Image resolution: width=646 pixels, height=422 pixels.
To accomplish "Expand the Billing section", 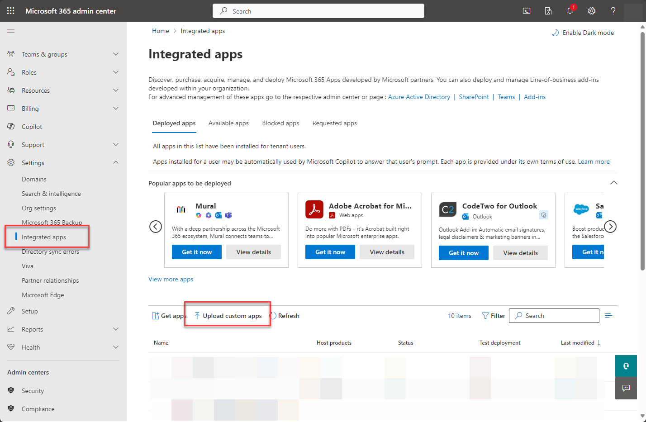I will click(x=116, y=109).
